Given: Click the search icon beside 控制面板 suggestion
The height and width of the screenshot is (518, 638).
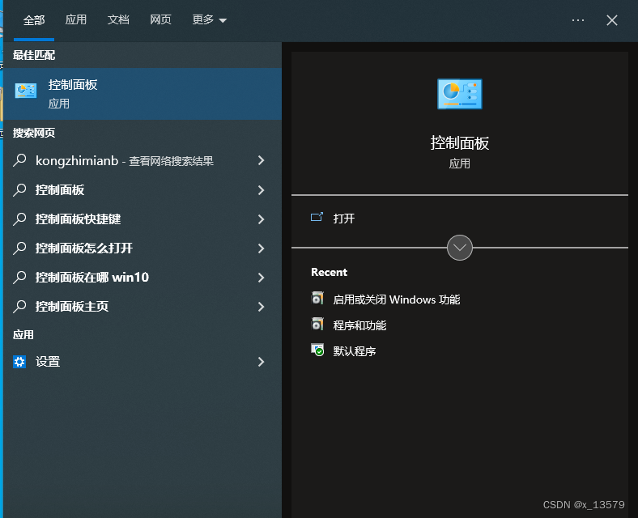Looking at the screenshot, I should click(x=19, y=190).
